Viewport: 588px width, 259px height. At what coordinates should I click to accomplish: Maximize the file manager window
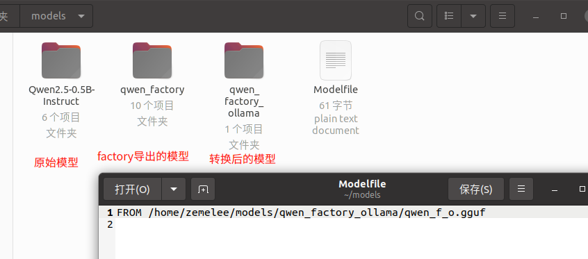tap(564, 16)
